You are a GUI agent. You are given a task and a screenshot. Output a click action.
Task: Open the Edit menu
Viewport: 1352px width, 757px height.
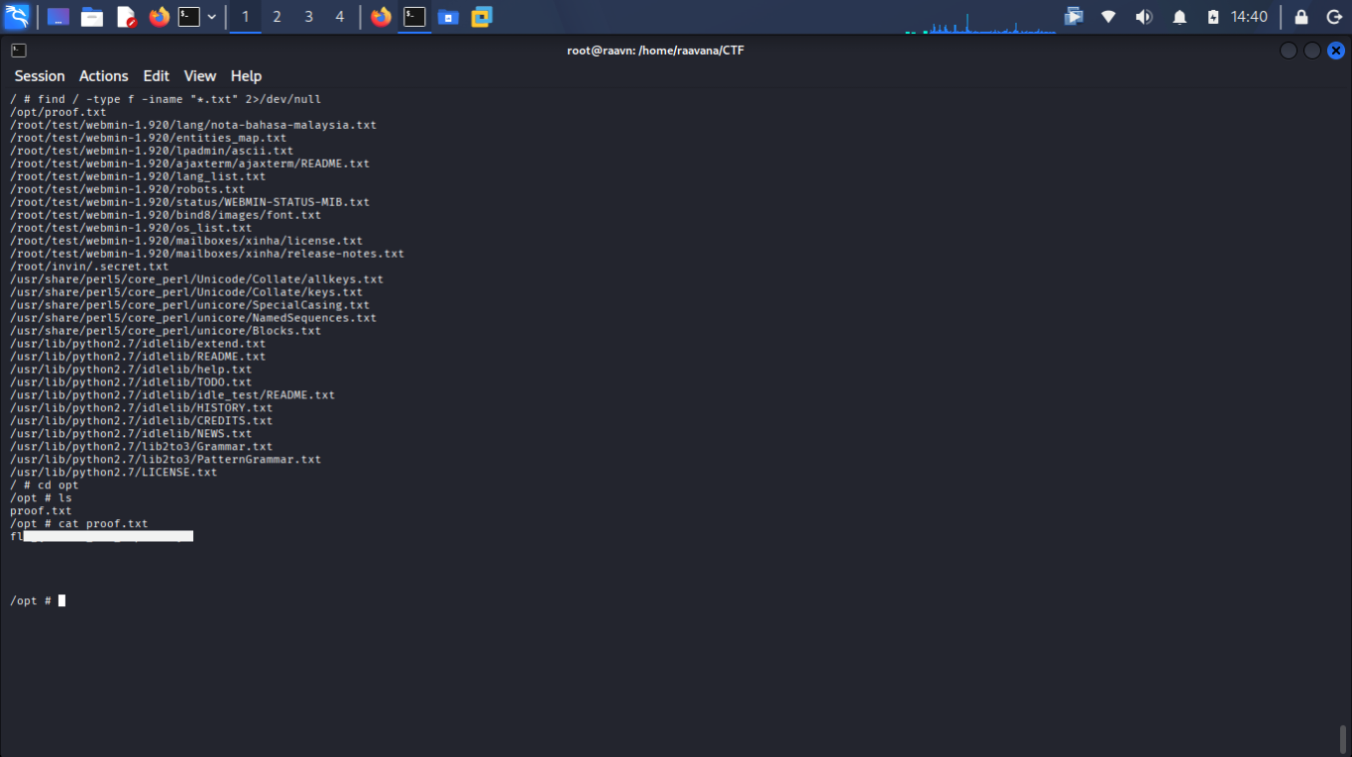pos(157,76)
